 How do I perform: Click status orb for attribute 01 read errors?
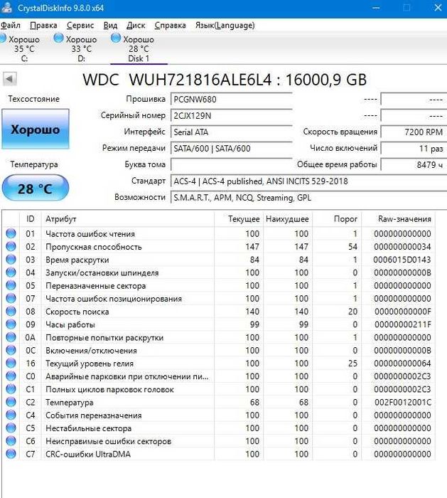[11, 233]
